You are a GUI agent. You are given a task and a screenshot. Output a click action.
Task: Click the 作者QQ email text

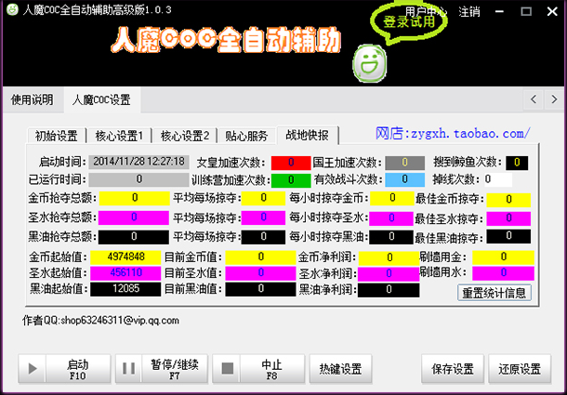(101, 321)
